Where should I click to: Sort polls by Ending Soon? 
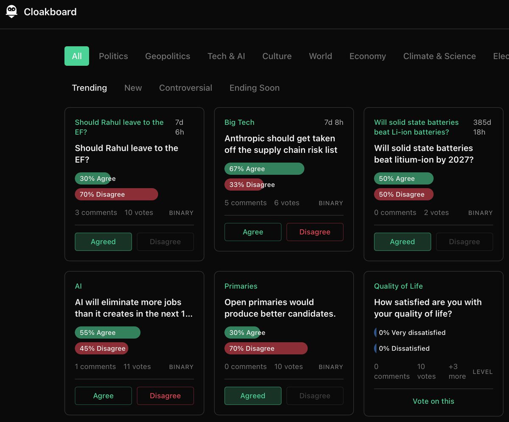click(x=255, y=88)
